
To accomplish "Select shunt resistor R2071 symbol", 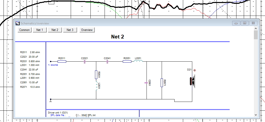I will (x=162, y=83).
